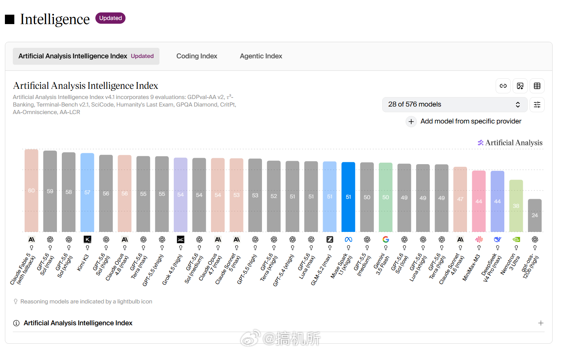Switch to the Agentic Index tab

(x=261, y=56)
